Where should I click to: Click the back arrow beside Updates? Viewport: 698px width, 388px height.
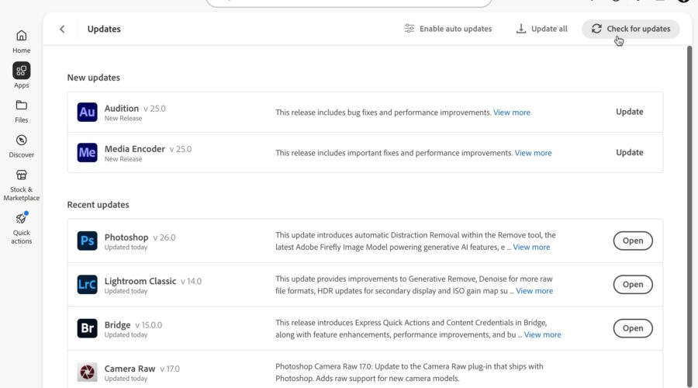coord(62,29)
